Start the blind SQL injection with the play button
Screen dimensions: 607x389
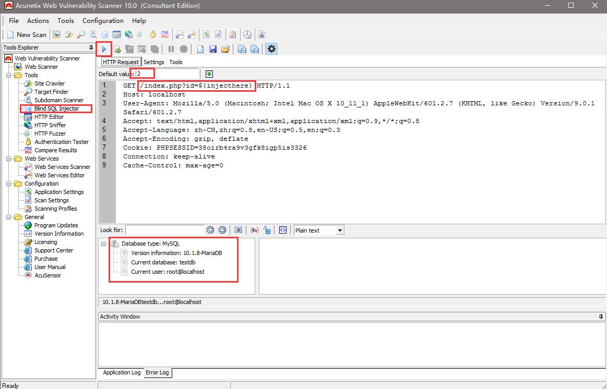tap(104, 49)
